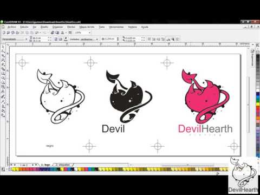Click the vertical scrollbar
260x195 pixels.
click(249, 105)
